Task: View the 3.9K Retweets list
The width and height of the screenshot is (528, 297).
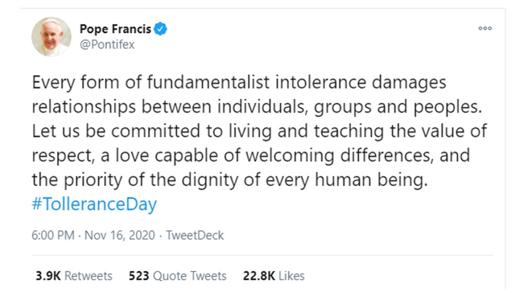Action: [74, 276]
